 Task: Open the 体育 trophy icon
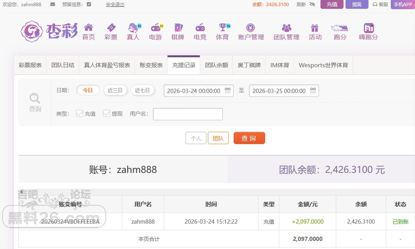tap(222, 27)
